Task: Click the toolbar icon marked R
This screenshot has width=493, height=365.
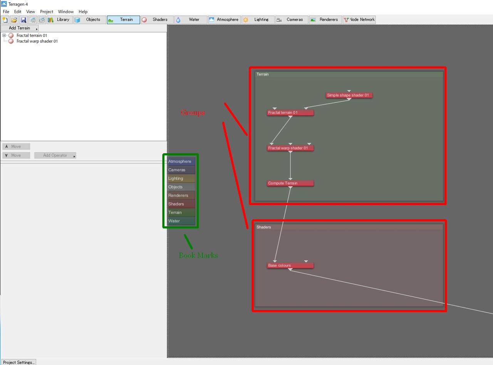Action: pos(33,20)
